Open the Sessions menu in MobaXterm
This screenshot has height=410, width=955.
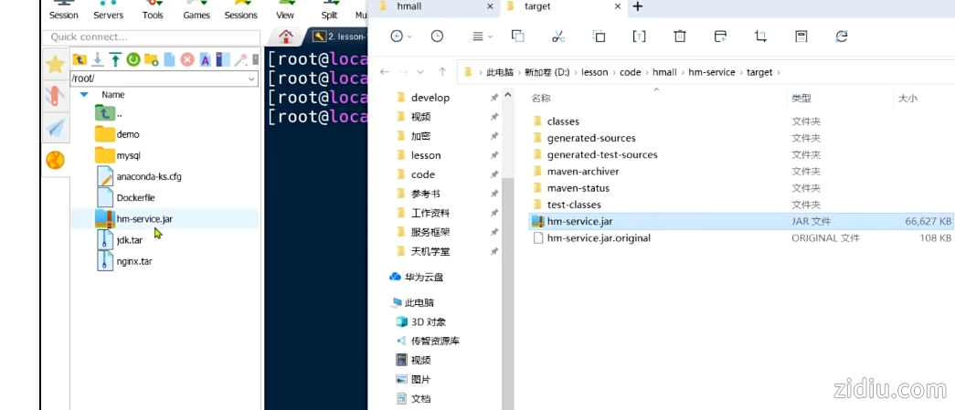pyautogui.click(x=240, y=11)
